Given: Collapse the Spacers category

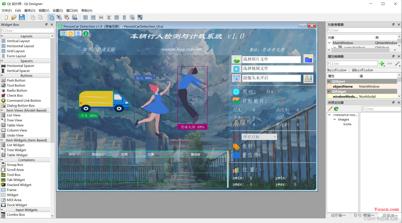Looking at the screenshot, I should coord(2,61).
